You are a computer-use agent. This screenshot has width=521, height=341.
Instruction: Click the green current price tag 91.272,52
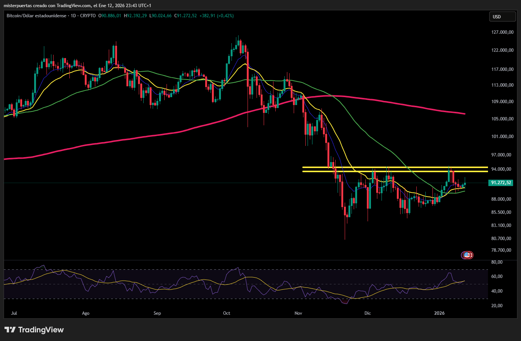(501, 183)
